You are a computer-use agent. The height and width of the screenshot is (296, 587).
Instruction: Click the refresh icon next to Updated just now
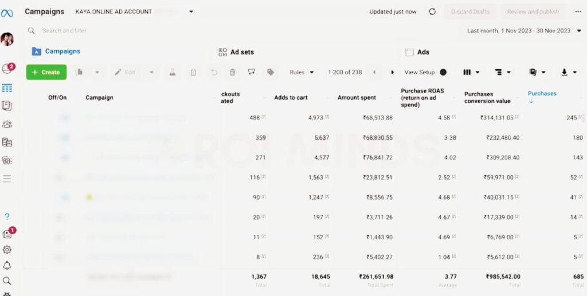[x=432, y=11]
